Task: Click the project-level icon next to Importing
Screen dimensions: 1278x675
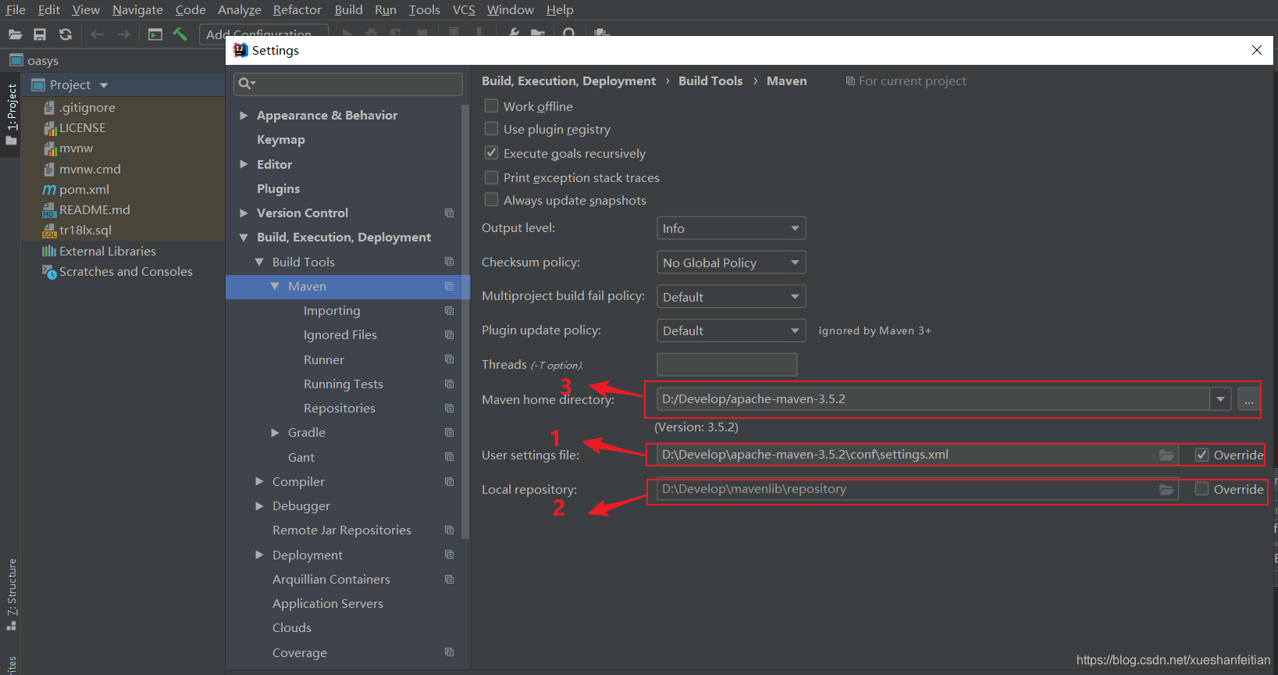Action: (x=449, y=310)
